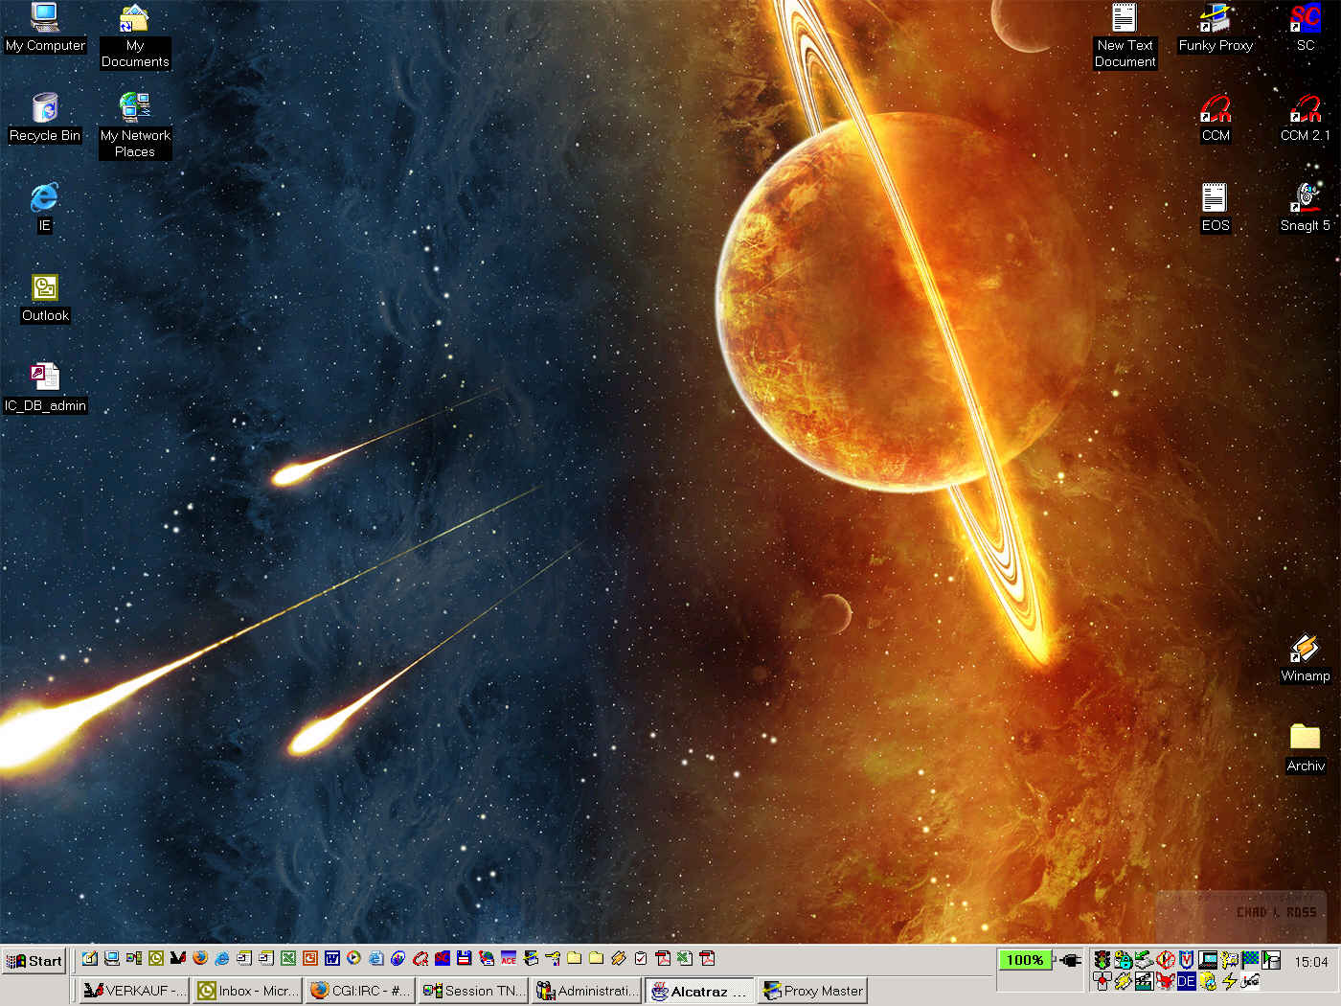1341x1006 pixels.
Task: Open the Start menu
Action: (x=34, y=961)
